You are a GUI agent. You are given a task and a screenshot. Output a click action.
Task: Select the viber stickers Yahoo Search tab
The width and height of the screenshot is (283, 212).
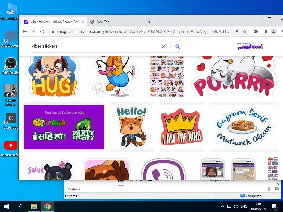tap(54, 22)
